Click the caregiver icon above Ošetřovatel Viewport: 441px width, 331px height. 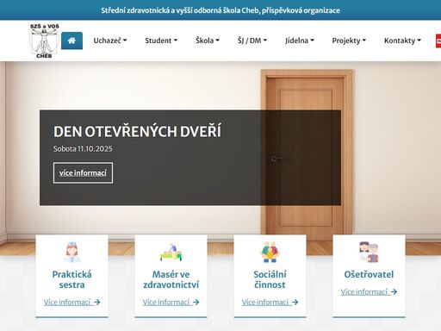(369, 252)
